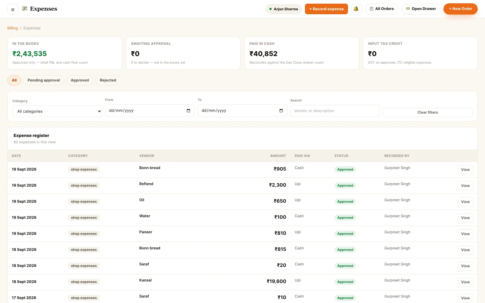Click the DATE column header
The image size is (485, 303).
pyautogui.click(x=16, y=156)
